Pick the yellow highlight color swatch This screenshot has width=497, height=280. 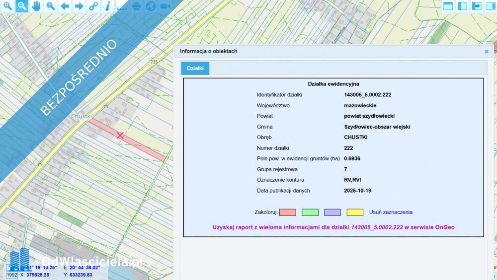355,212
